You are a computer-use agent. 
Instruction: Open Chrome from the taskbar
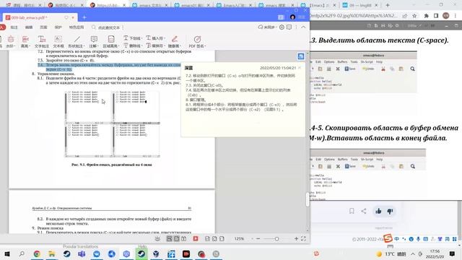click(37, 253)
